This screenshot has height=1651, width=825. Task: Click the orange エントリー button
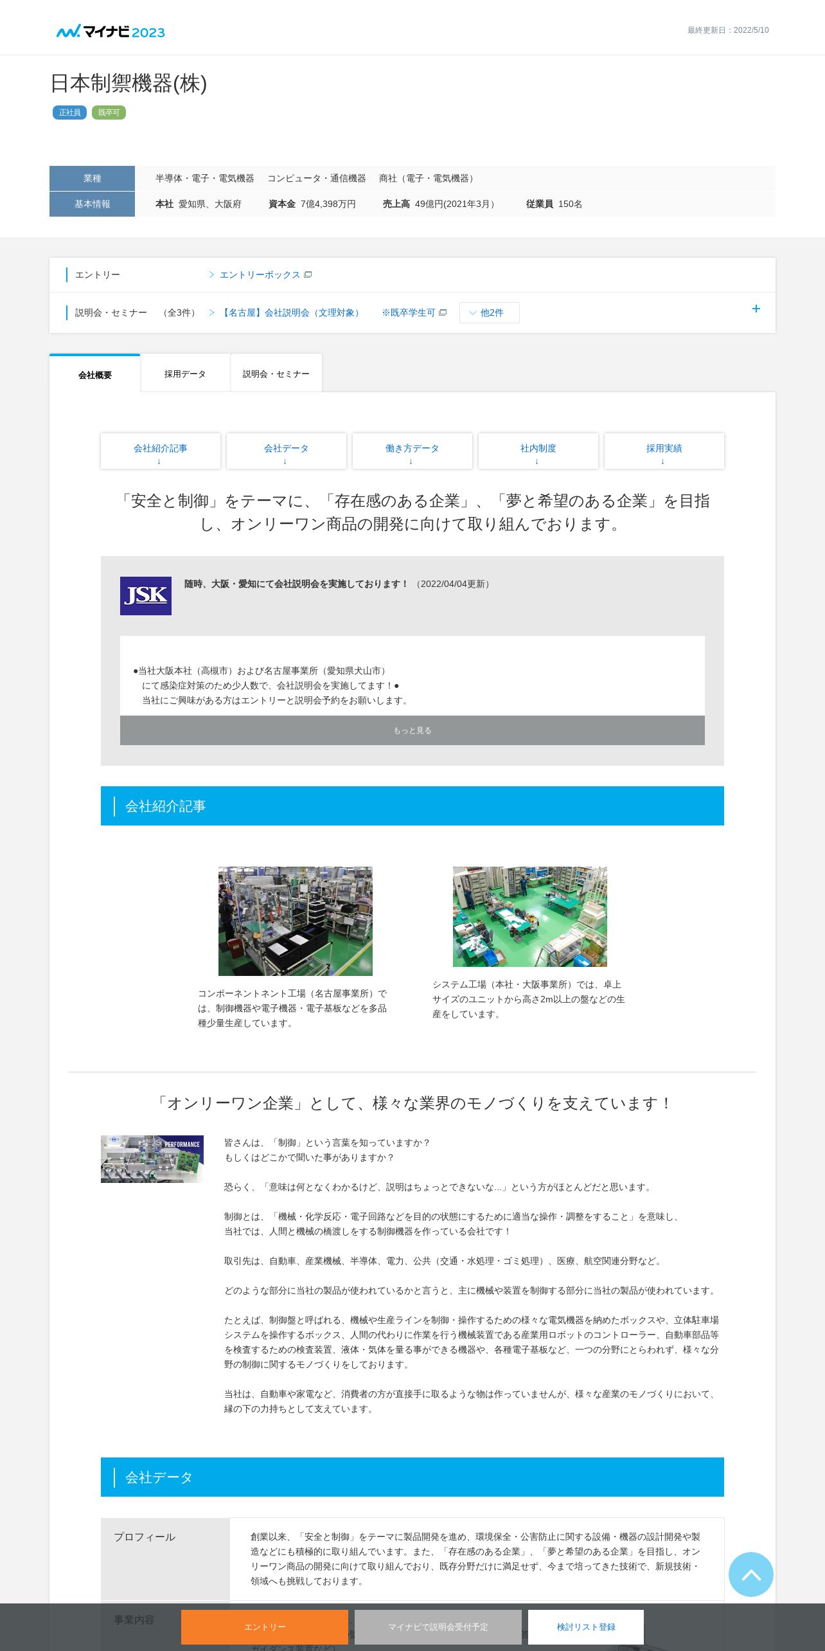tap(265, 1627)
